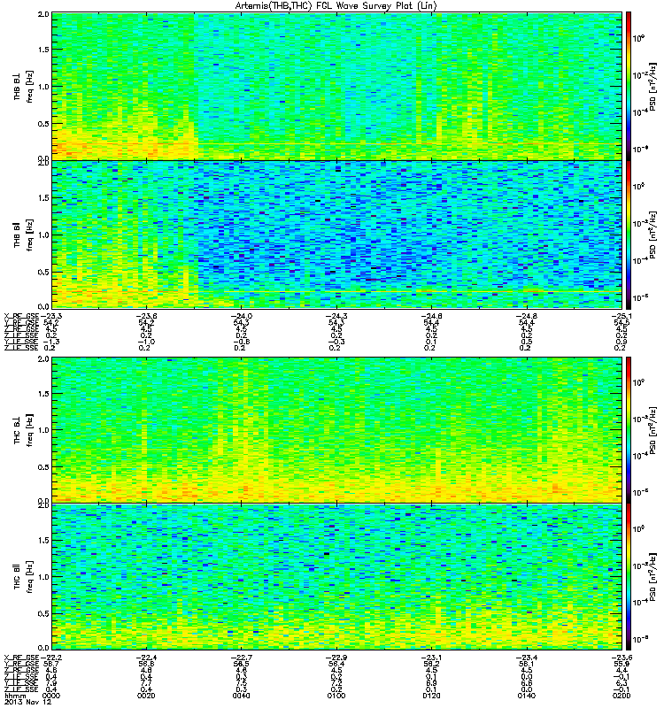Click the '-23.4' X_RE_GSE value under THC

(526, 658)
